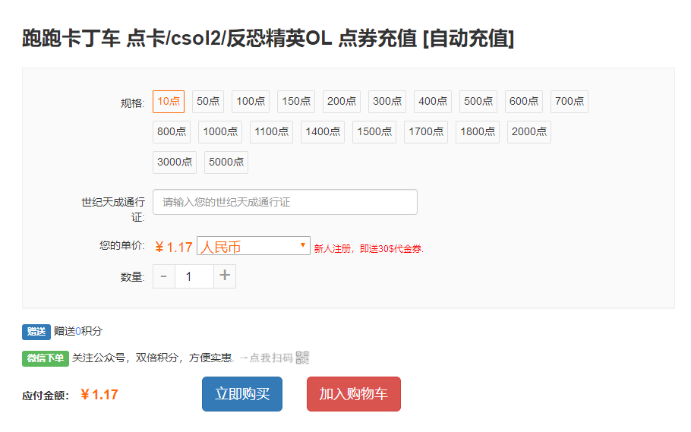The height and width of the screenshot is (432, 691).
Task: Choose the 600点 option
Action: point(524,102)
